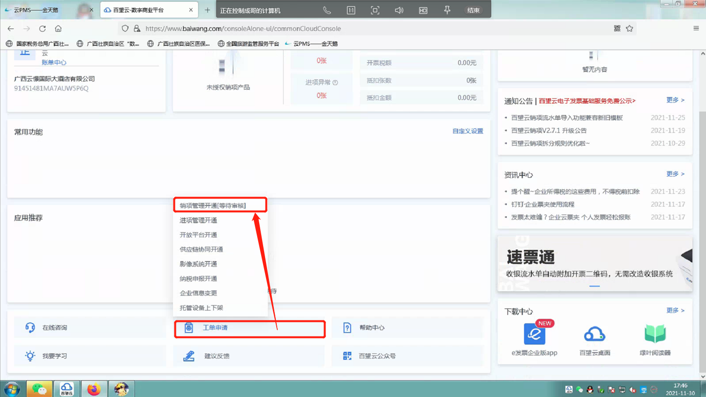Screen dimensions: 706x397
Task: Click the muted volume tray icon
Action: 632,390
